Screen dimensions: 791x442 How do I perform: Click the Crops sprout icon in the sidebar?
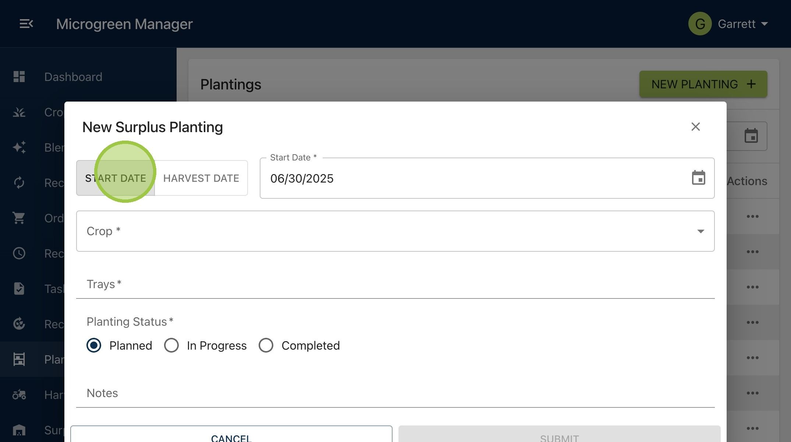pos(19,112)
